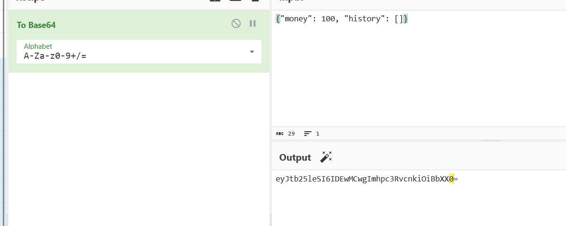Screen dimensions: 566x226
Task: Place cursor in the Base64 output text
Action: tap(360, 179)
